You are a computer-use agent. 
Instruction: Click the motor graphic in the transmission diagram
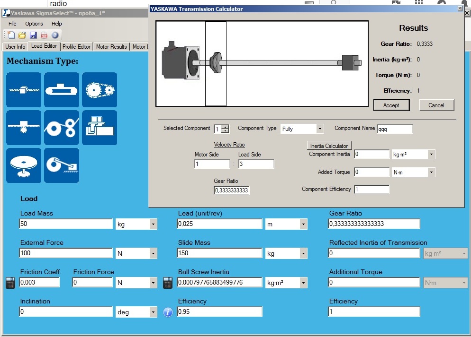181,60
